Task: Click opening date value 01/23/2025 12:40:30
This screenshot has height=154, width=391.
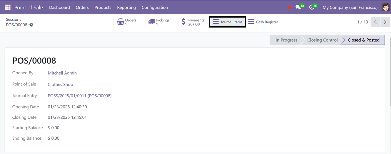Action: (67, 107)
